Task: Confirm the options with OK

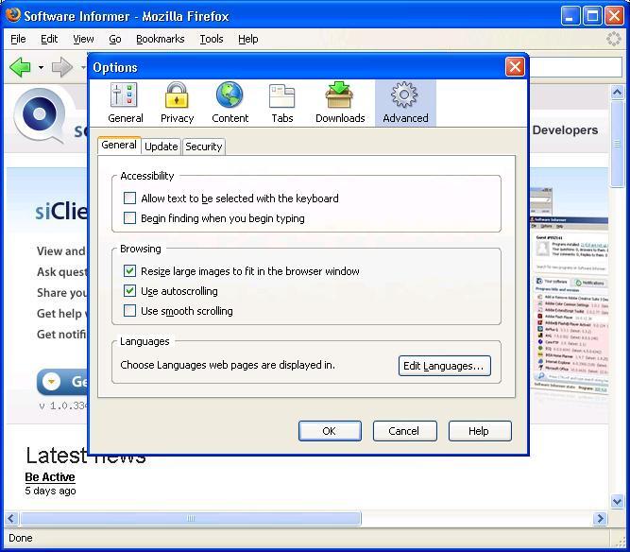Action: (330, 431)
